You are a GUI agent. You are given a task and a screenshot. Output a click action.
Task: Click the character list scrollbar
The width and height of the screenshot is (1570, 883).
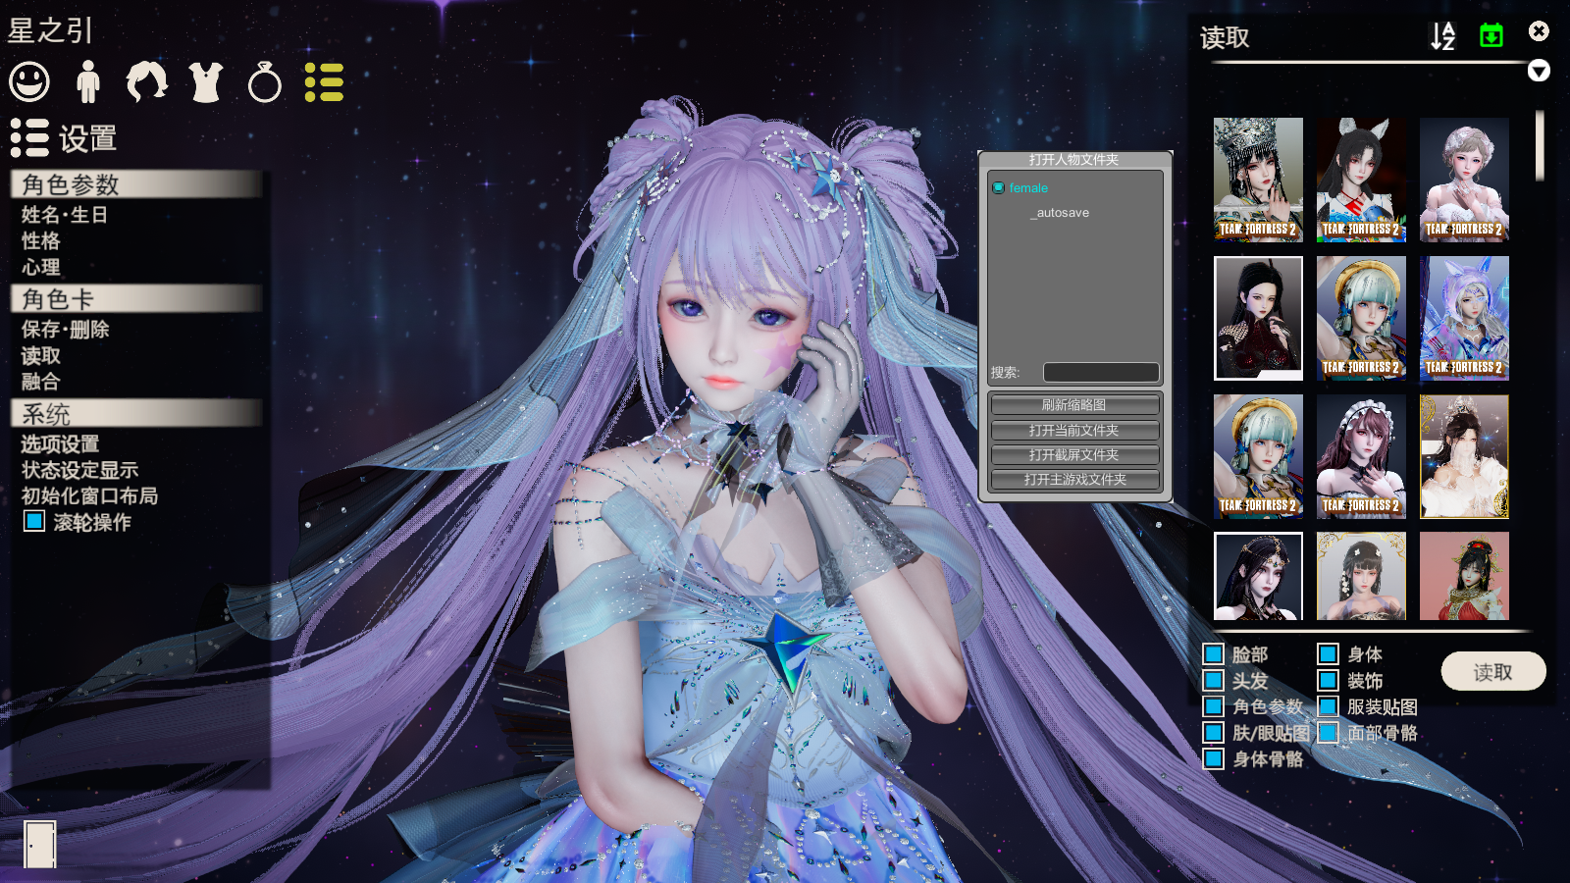point(1540,147)
